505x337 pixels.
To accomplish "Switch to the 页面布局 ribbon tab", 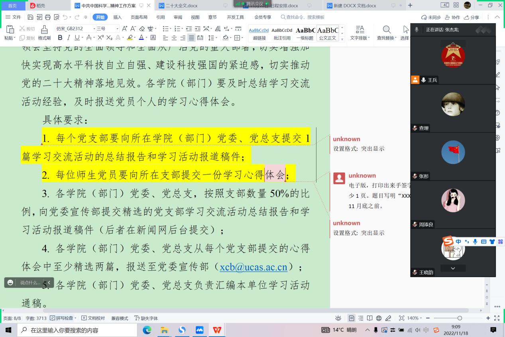I will [139, 17].
